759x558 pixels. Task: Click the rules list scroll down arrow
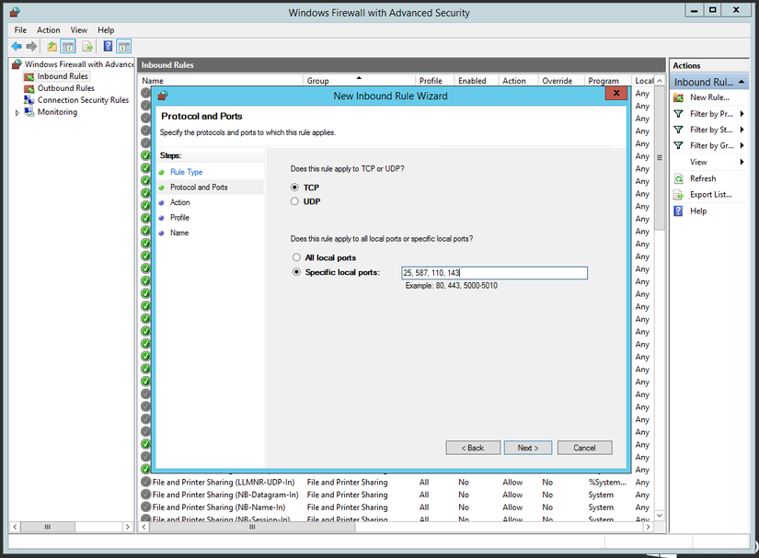[660, 516]
